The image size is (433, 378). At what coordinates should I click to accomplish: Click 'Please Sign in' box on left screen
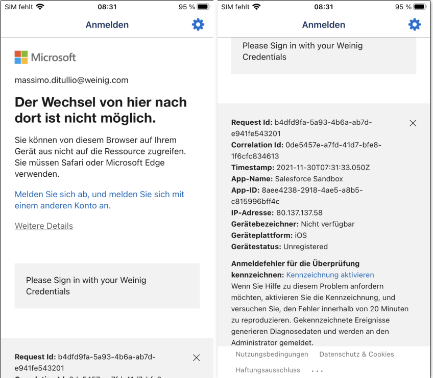(107, 286)
